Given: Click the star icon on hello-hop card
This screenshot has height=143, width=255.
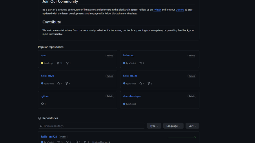Looking at the screenshot, I should [141, 63].
